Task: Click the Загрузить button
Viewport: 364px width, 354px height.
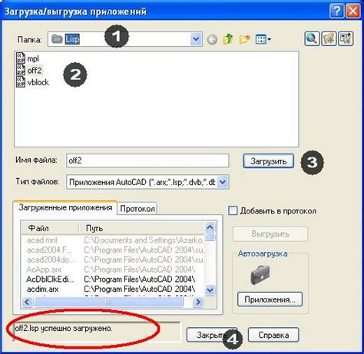Action: (x=268, y=161)
